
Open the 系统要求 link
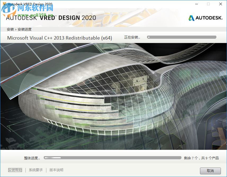(x=35, y=170)
